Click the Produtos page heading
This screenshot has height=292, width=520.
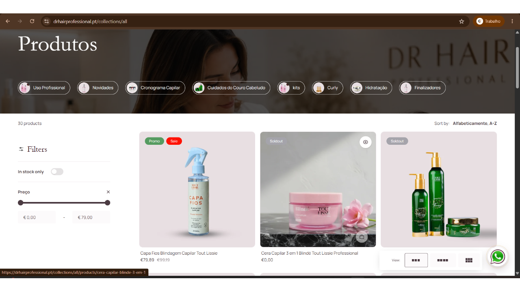pyautogui.click(x=58, y=44)
